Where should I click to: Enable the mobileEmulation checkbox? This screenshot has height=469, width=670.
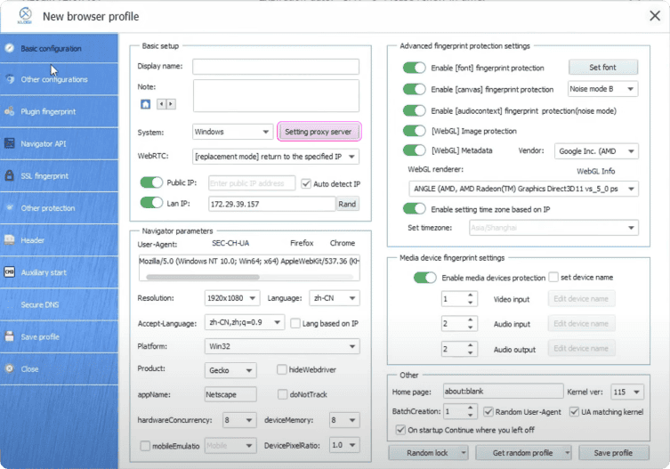(x=145, y=446)
